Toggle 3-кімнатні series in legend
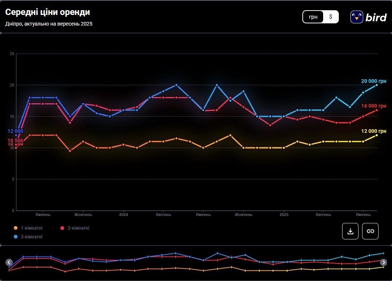 tap(31, 237)
